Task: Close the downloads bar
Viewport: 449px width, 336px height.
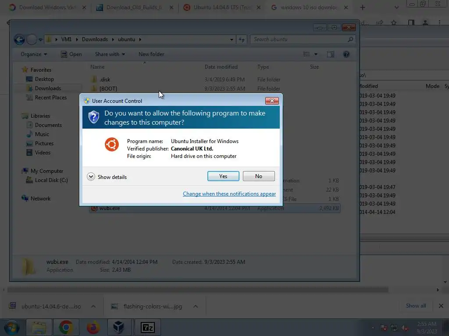Action: (x=441, y=306)
